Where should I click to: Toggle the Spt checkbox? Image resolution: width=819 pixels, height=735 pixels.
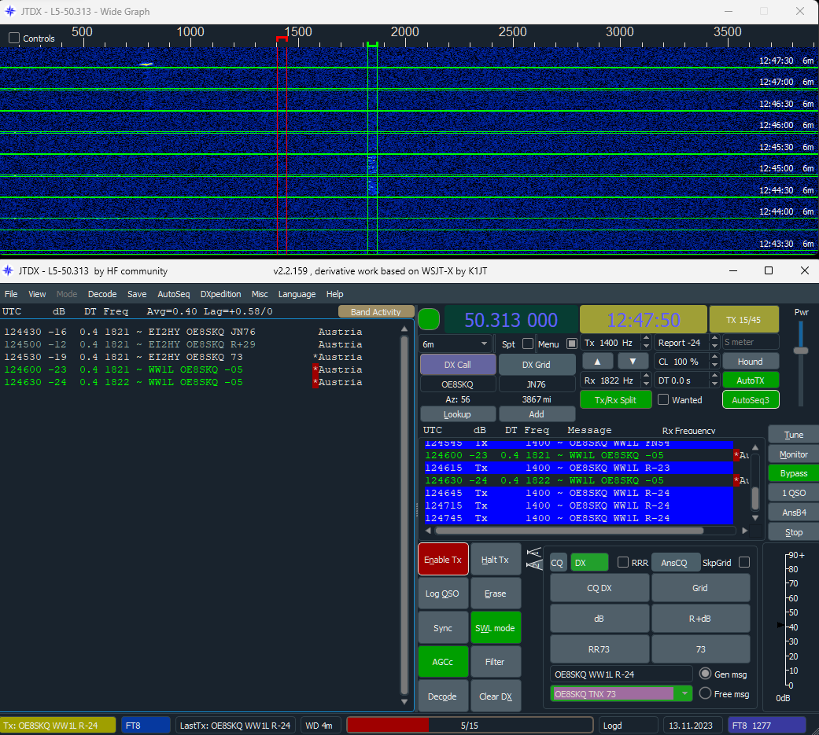[x=528, y=344]
